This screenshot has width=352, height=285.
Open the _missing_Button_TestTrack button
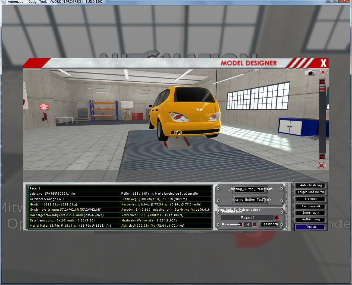pos(250,199)
